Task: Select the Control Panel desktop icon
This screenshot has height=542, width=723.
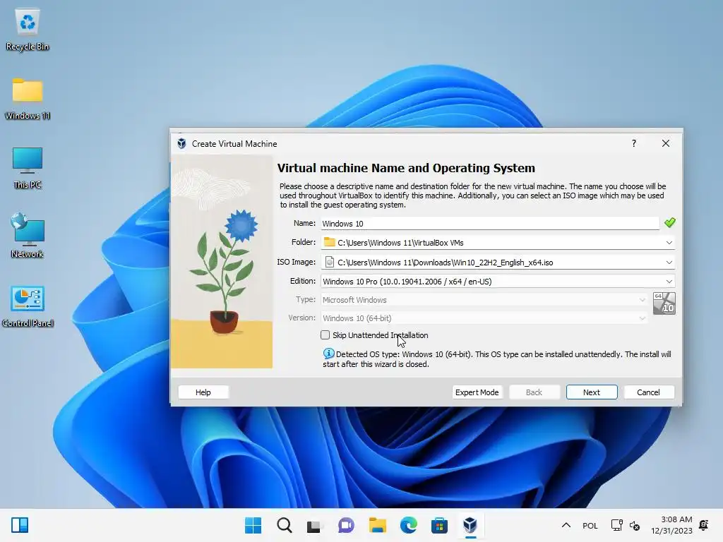Action: click(x=28, y=306)
